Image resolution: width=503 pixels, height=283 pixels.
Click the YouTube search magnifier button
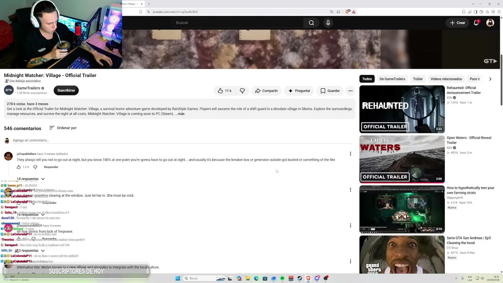point(311,23)
